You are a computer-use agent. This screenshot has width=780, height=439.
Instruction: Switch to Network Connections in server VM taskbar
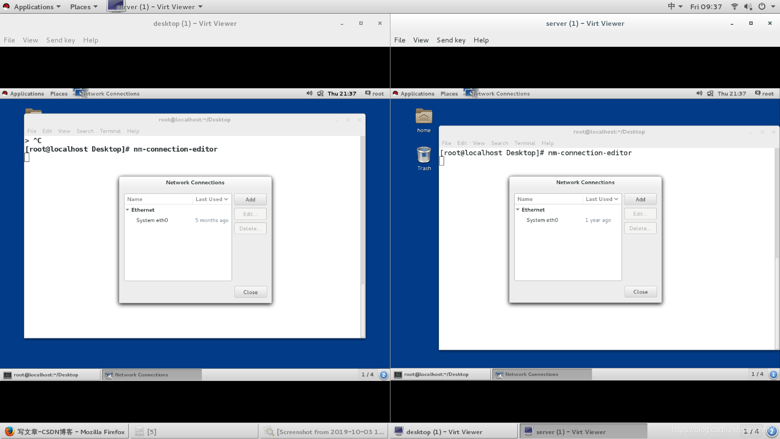coord(542,374)
